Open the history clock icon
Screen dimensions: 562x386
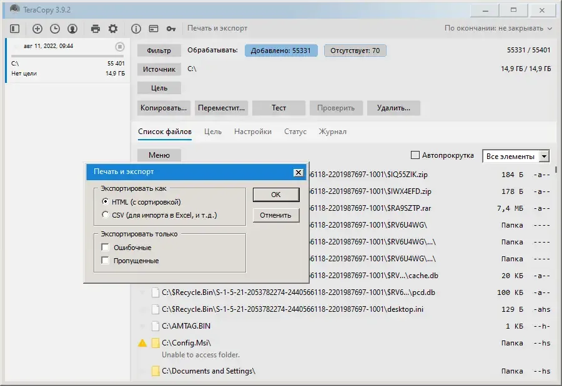coord(55,29)
